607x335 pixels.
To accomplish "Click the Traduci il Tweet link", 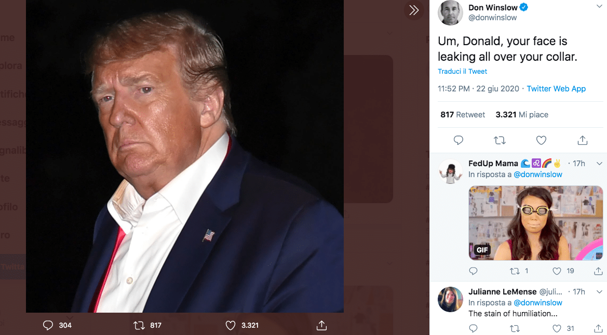I will pyautogui.click(x=462, y=71).
